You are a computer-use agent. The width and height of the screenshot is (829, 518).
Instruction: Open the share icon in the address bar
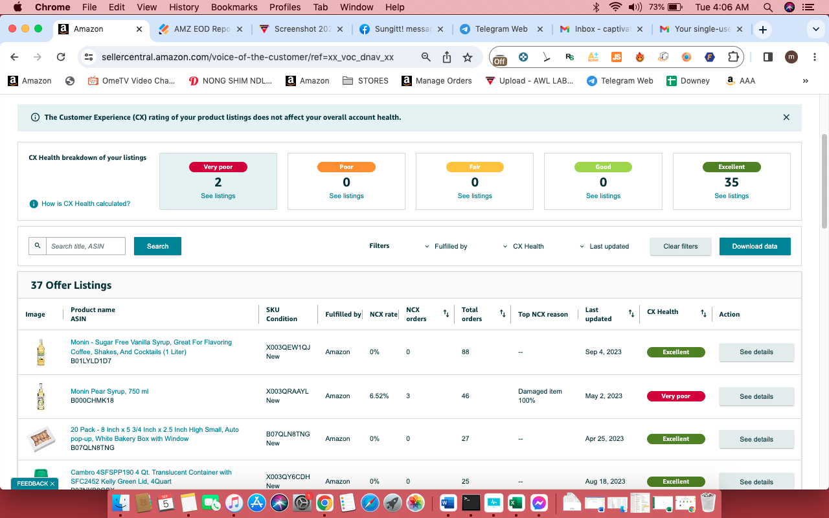pos(447,57)
